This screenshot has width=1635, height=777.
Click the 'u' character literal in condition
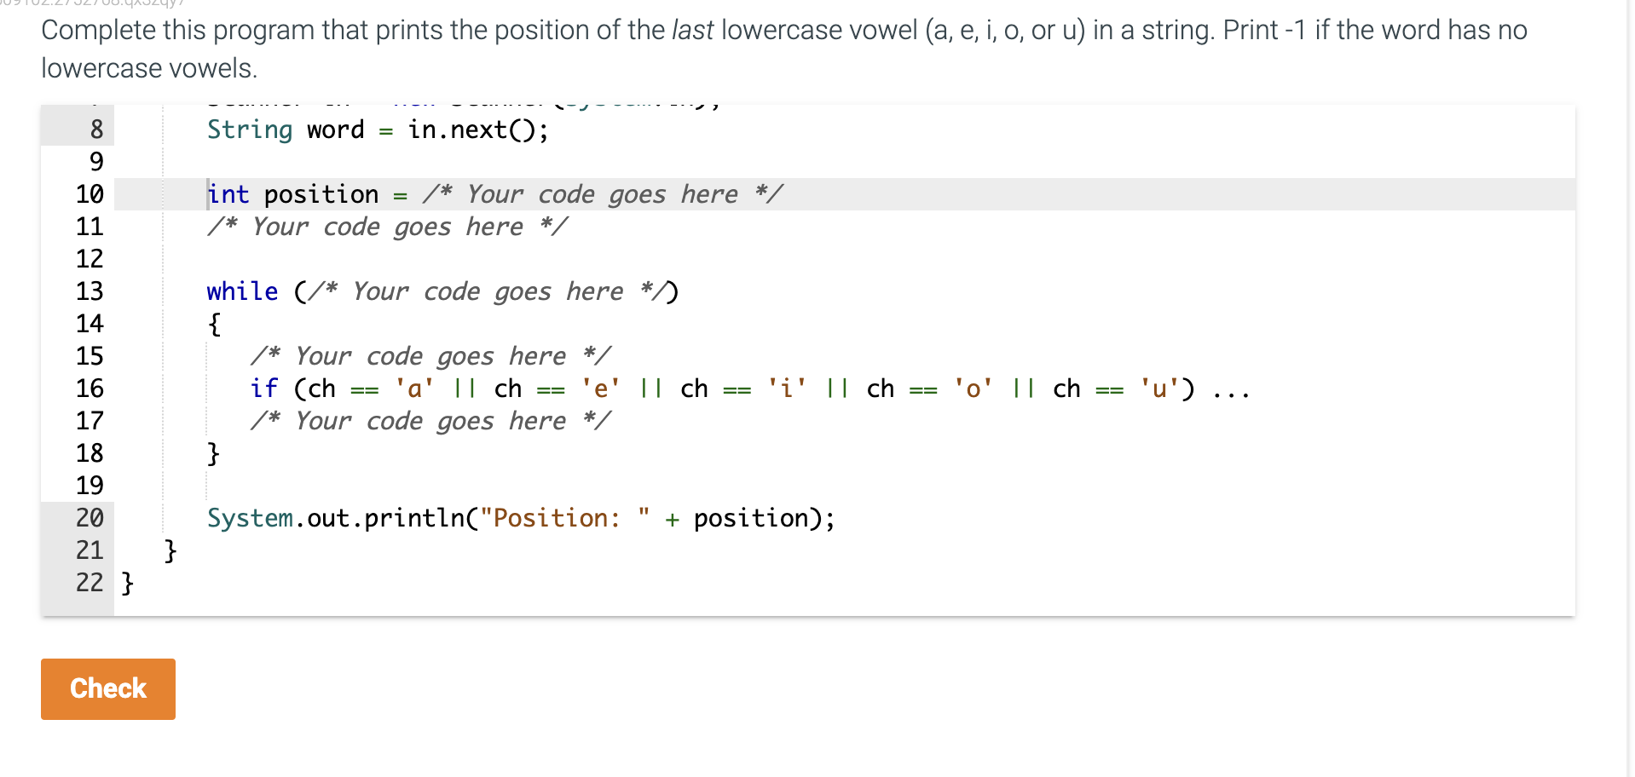(x=1159, y=388)
